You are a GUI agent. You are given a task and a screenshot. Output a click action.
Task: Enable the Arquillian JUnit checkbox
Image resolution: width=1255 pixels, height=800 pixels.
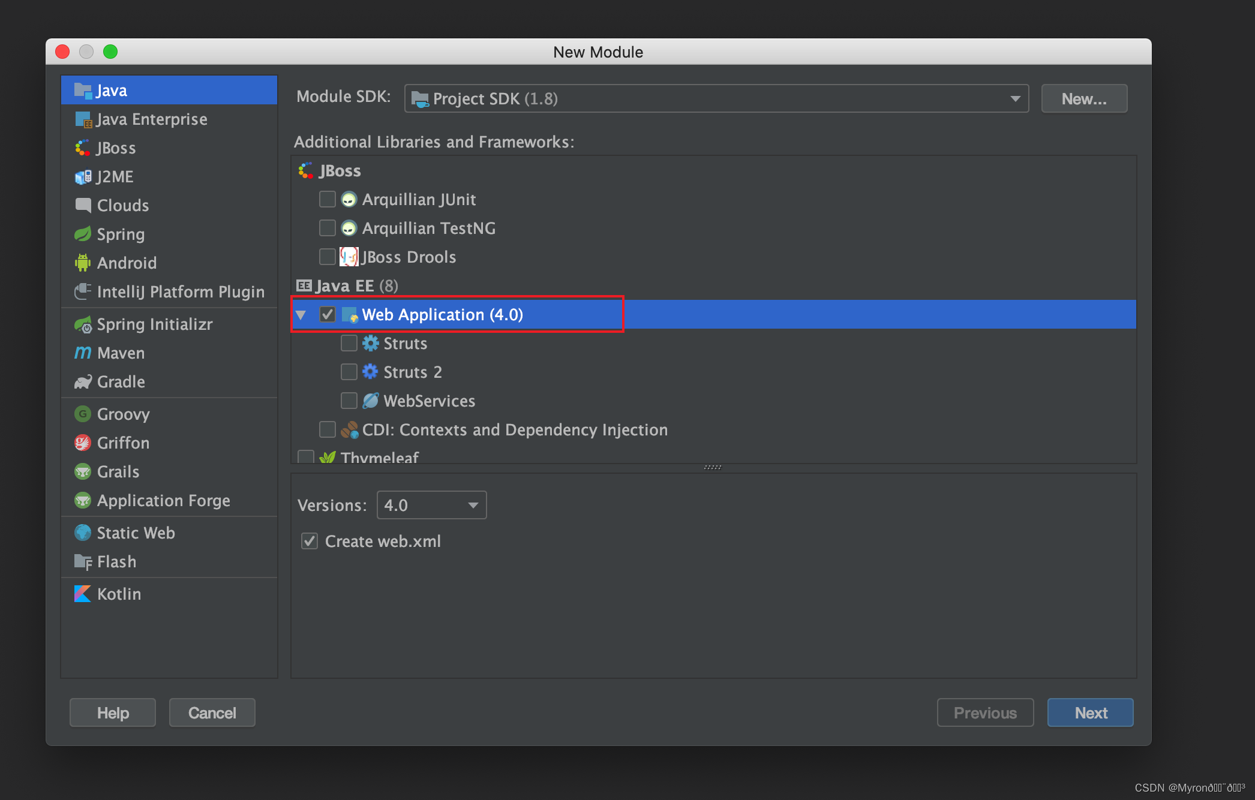click(x=328, y=199)
